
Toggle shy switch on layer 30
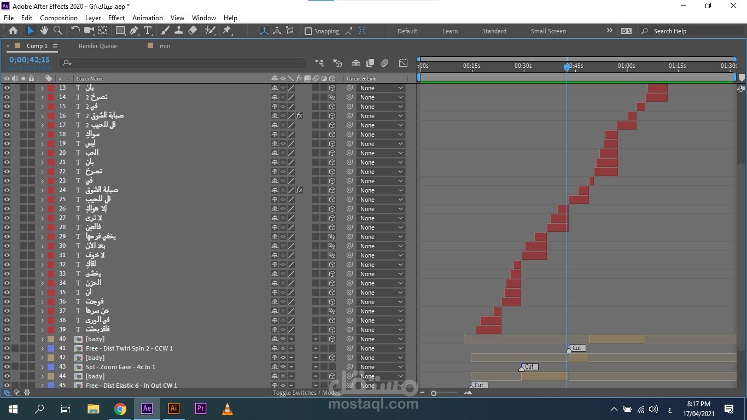[x=275, y=246]
